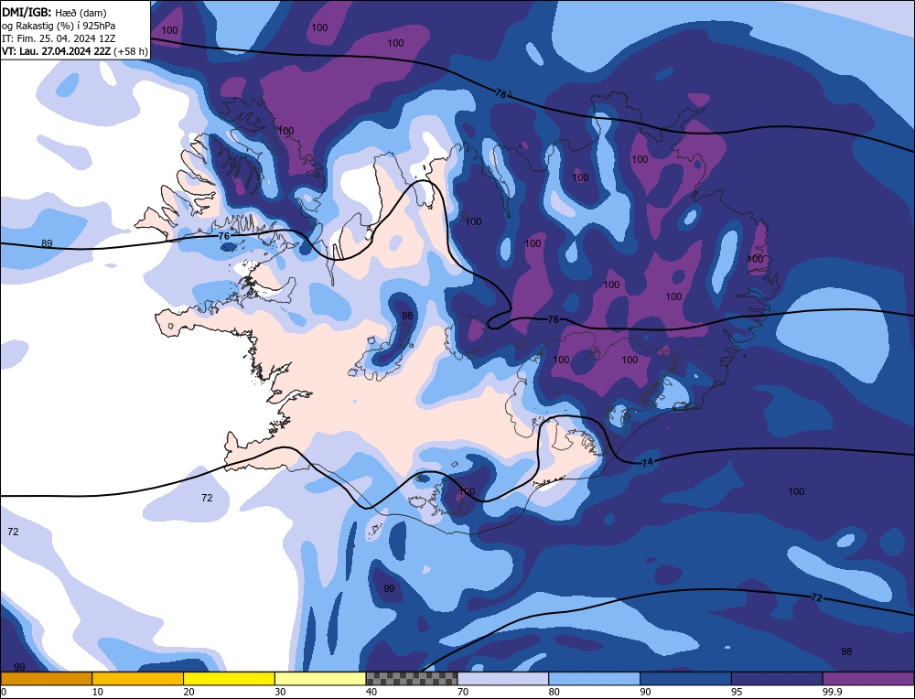Screen dimensions: 915x699
Task: Pick the light blue 80–90 legend swatch
Action: click(594, 678)
